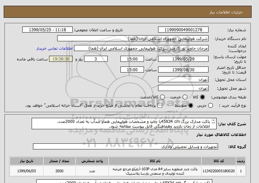The height and width of the screenshot is (183, 259).
Task: Click the تعداد / مقدار column header
Action: 59,161
